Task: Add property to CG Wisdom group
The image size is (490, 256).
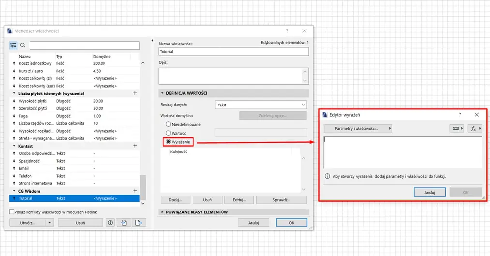Action: coord(135,191)
